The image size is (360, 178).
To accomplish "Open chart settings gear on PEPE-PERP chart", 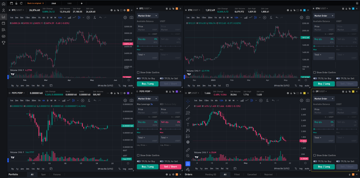I will [x=125, y=101].
